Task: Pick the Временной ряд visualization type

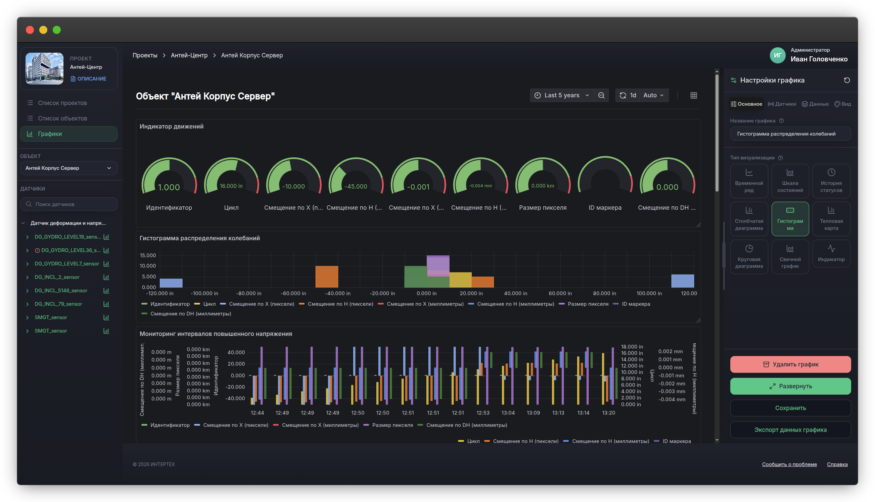Action: pyautogui.click(x=749, y=181)
